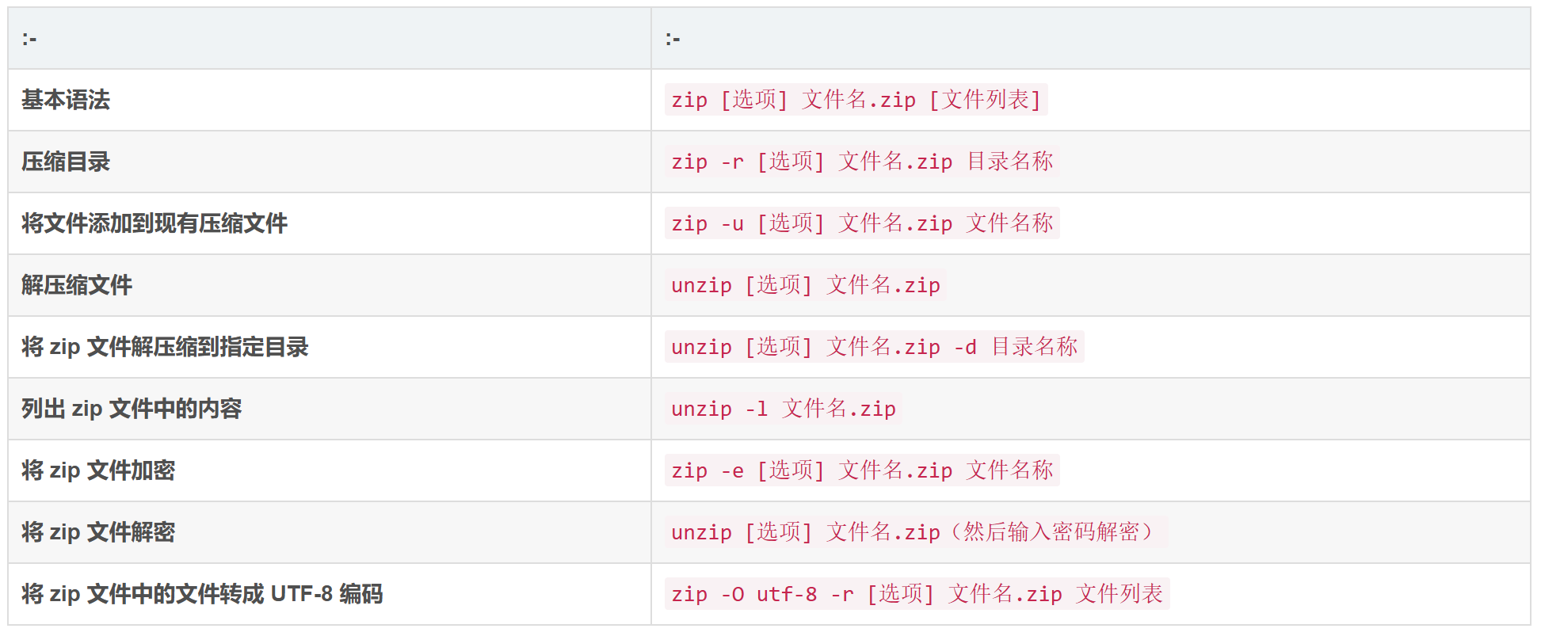Click 将 zip 文件解压缩到指定目录 label

click(165, 347)
